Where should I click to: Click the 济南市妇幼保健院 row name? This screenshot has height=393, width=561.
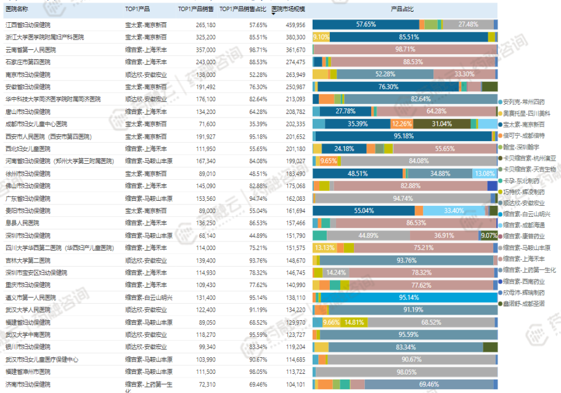pos(28,384)
